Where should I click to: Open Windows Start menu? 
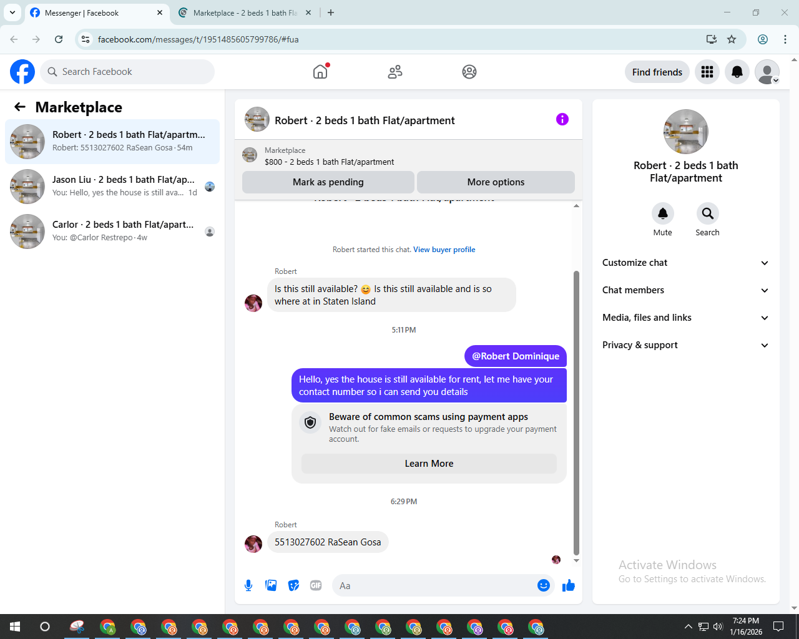point(15,627)
